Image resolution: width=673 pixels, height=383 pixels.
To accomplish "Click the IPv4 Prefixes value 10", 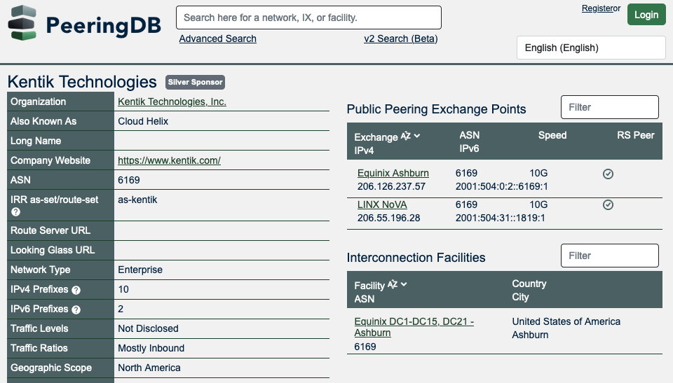I will coord(123,289).
